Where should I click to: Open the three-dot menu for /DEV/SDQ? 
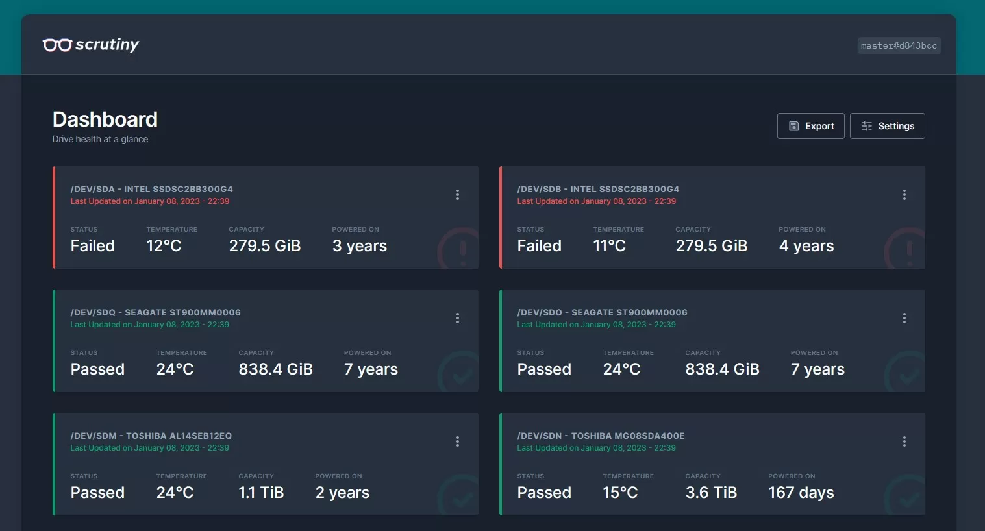[458, 318]
